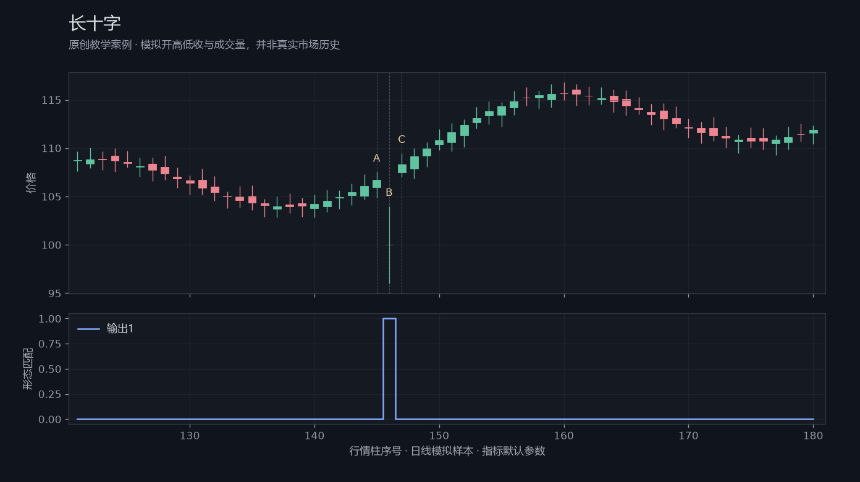This screenshot has width=860, height=482.
Task: Click x-axis tick label 140
Action: click(x=314, y=435)
